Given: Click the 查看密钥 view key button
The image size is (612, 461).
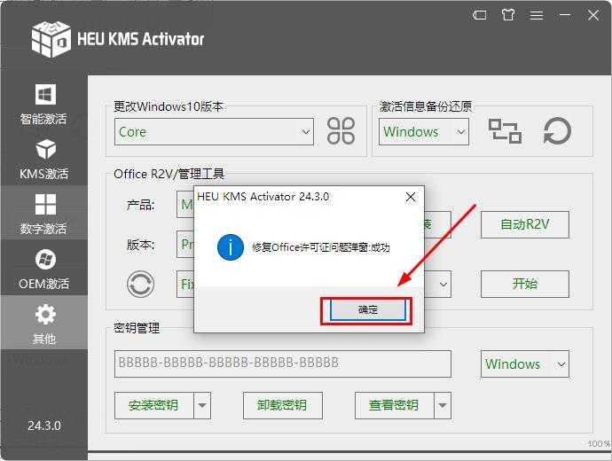Looking at the screenshot, I should 394,406.
